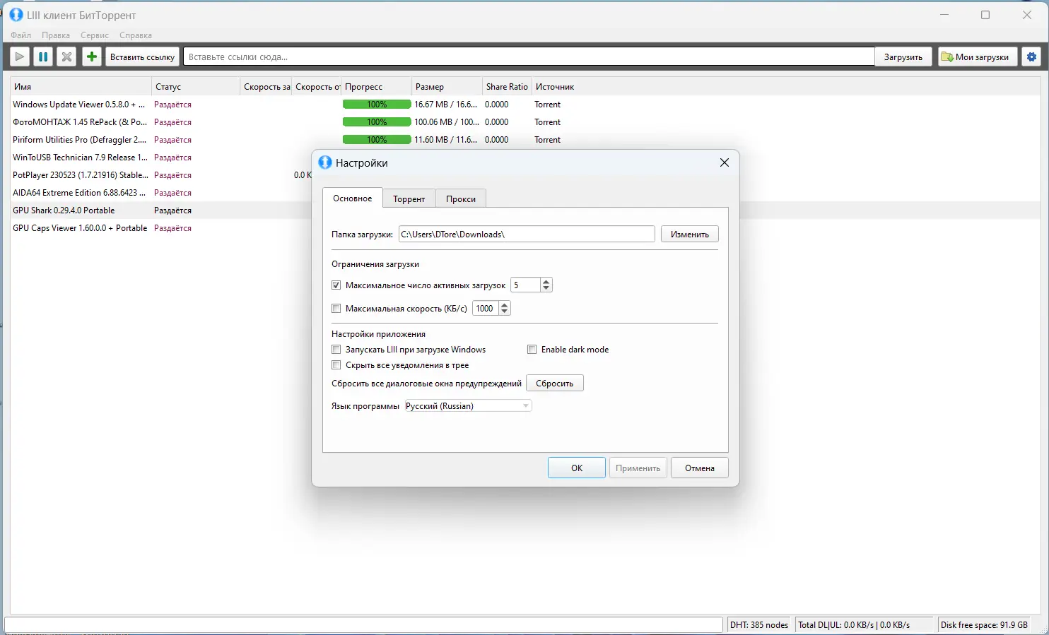Viewport: 1049px width, 635px height.
Task: Open the Сервис menu
Action: pyautogui.click(x=95, y=35)
